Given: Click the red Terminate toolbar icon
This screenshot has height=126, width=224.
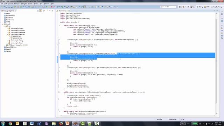Looking at the screenshot, I should coord(52,7).
